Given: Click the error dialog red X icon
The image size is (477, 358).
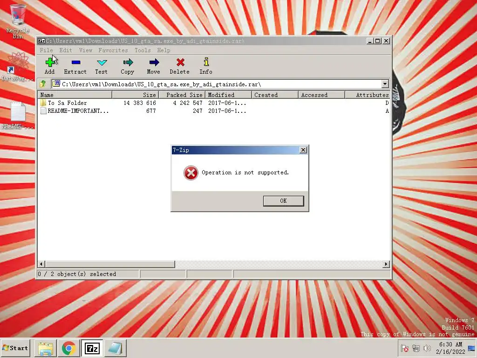Looking at the screenshot, I should [x=191, y=173].
